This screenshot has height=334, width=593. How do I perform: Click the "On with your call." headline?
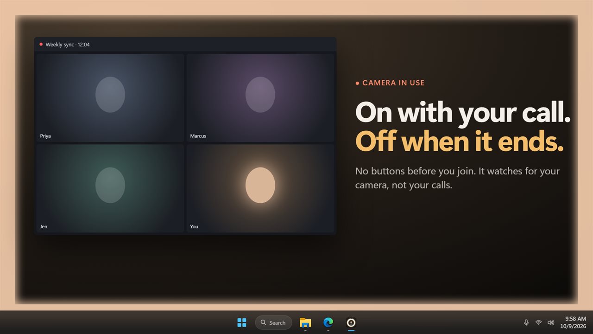pos(463,113)
